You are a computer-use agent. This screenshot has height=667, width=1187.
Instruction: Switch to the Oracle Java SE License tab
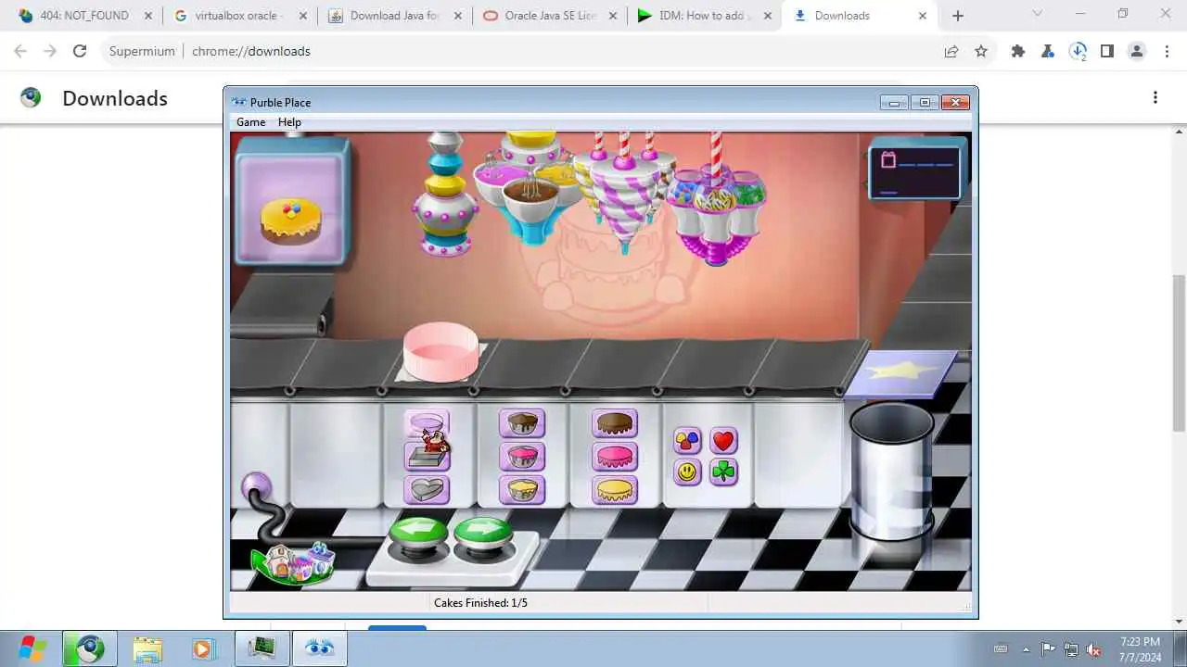pyautogui.click(x=550, y=16)
